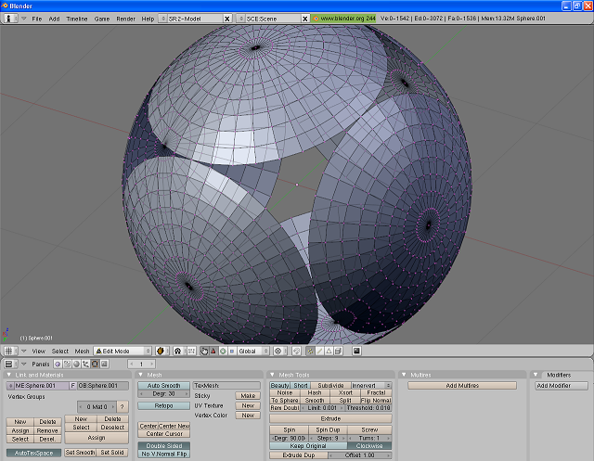Click the Extrude button
This screenshot has width=594, height=461.
point(330,418)
